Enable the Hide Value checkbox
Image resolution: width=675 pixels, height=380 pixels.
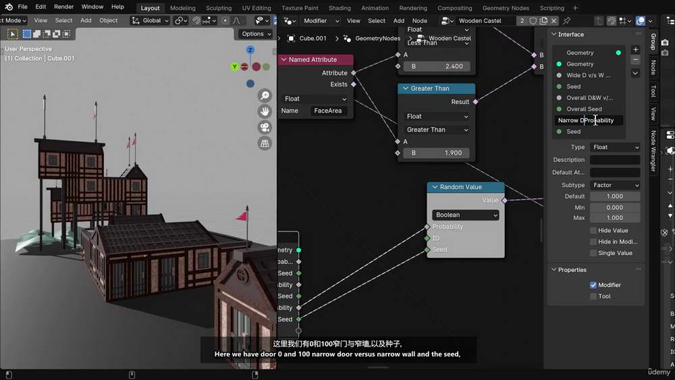593,231
